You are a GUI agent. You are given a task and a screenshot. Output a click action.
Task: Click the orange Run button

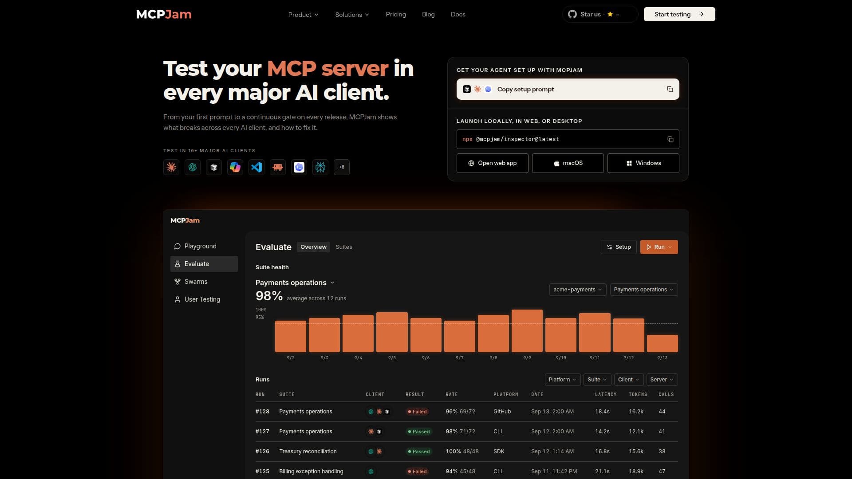(659, 247)
